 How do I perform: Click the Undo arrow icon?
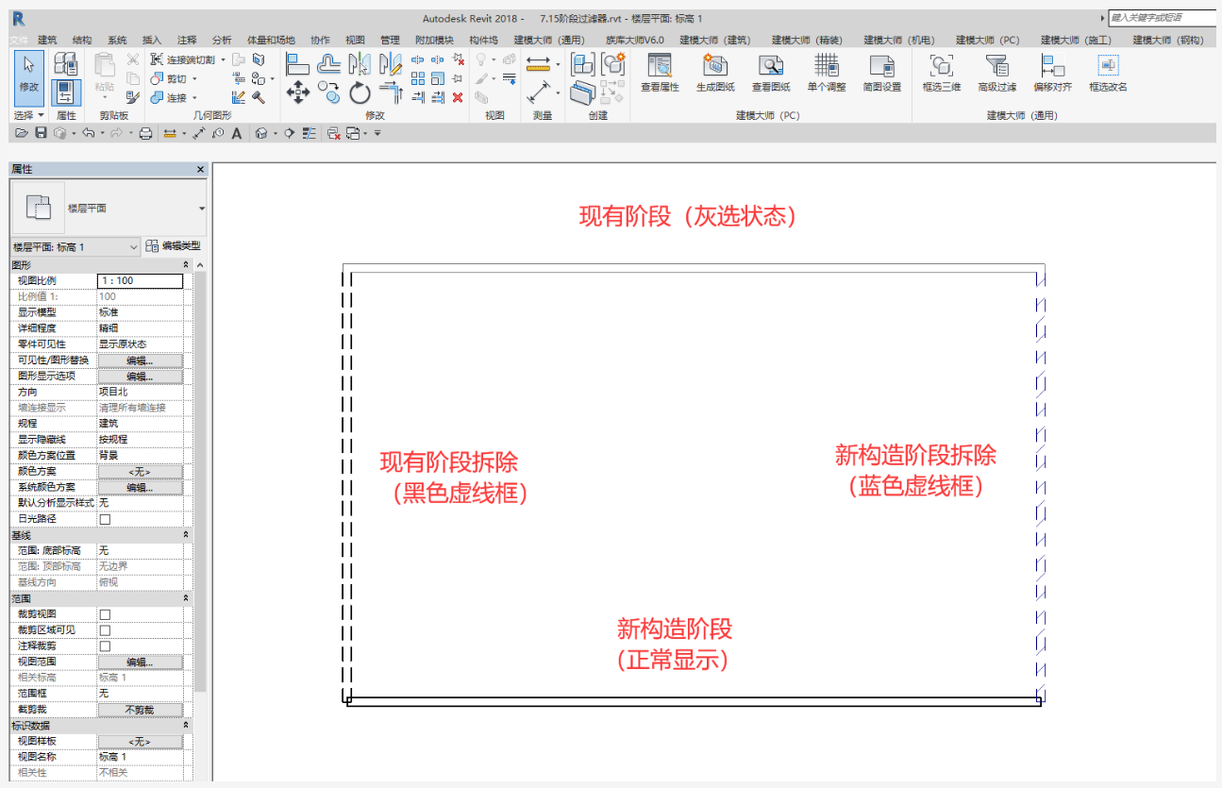tap(88, 134)
